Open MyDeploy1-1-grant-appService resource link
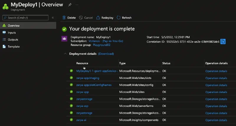 pyautogui.click(x=97, y=71)
